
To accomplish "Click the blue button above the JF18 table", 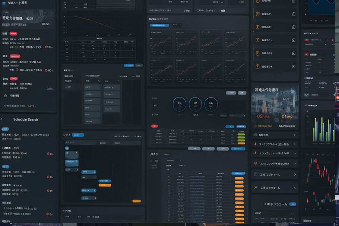I will point(238,173).
